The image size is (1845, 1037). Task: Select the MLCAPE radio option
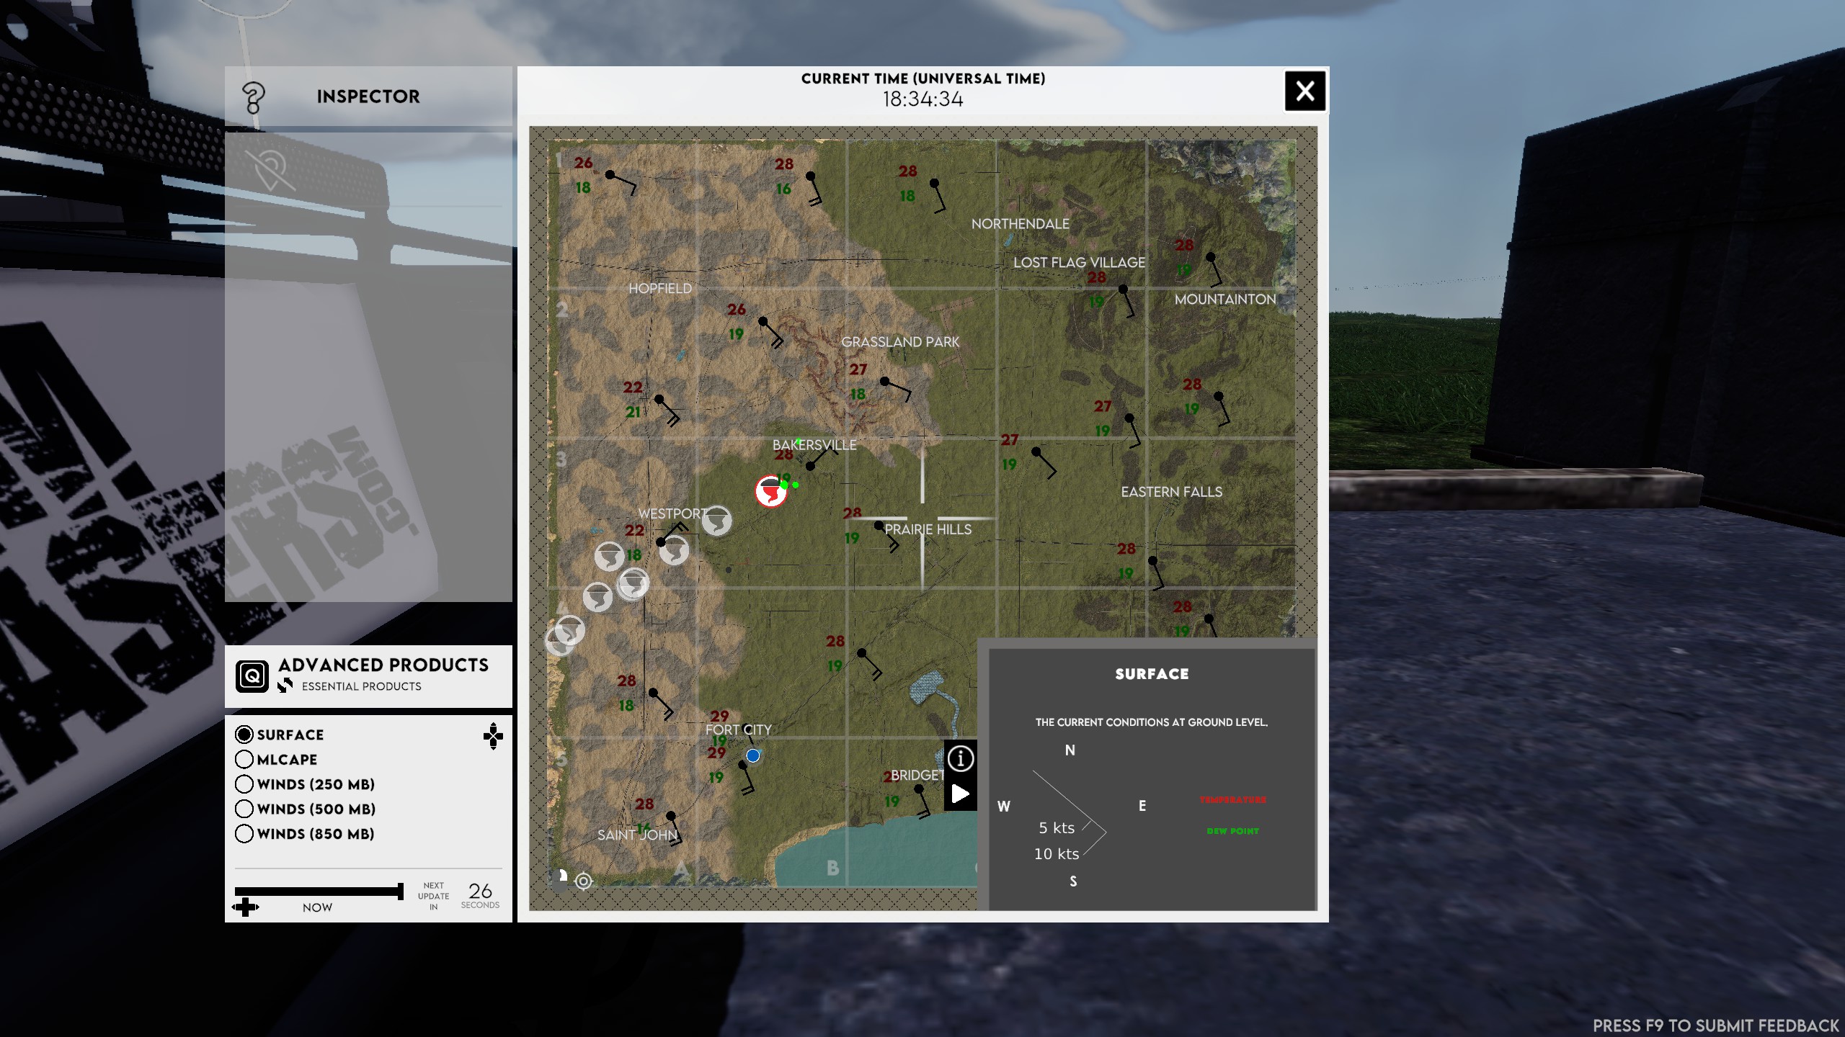[x=244, y=759]
